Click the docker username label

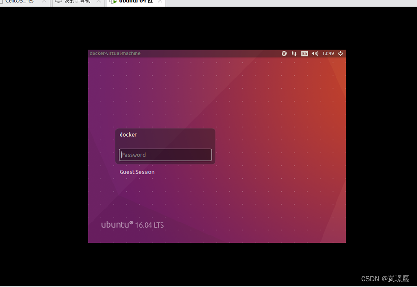(128, 135)
